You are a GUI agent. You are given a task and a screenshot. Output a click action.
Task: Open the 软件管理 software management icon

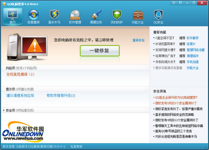tap(75, 16)
